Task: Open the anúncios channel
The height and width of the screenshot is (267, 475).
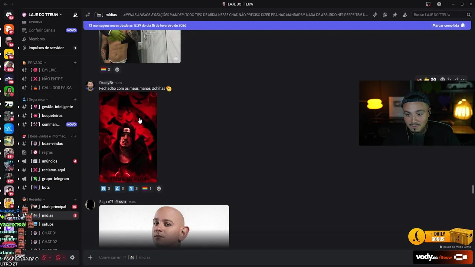Action: (50, 161)
